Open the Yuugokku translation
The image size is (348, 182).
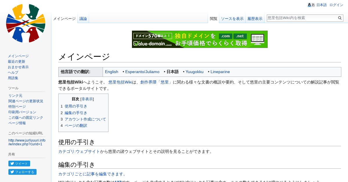pos(195,72)
